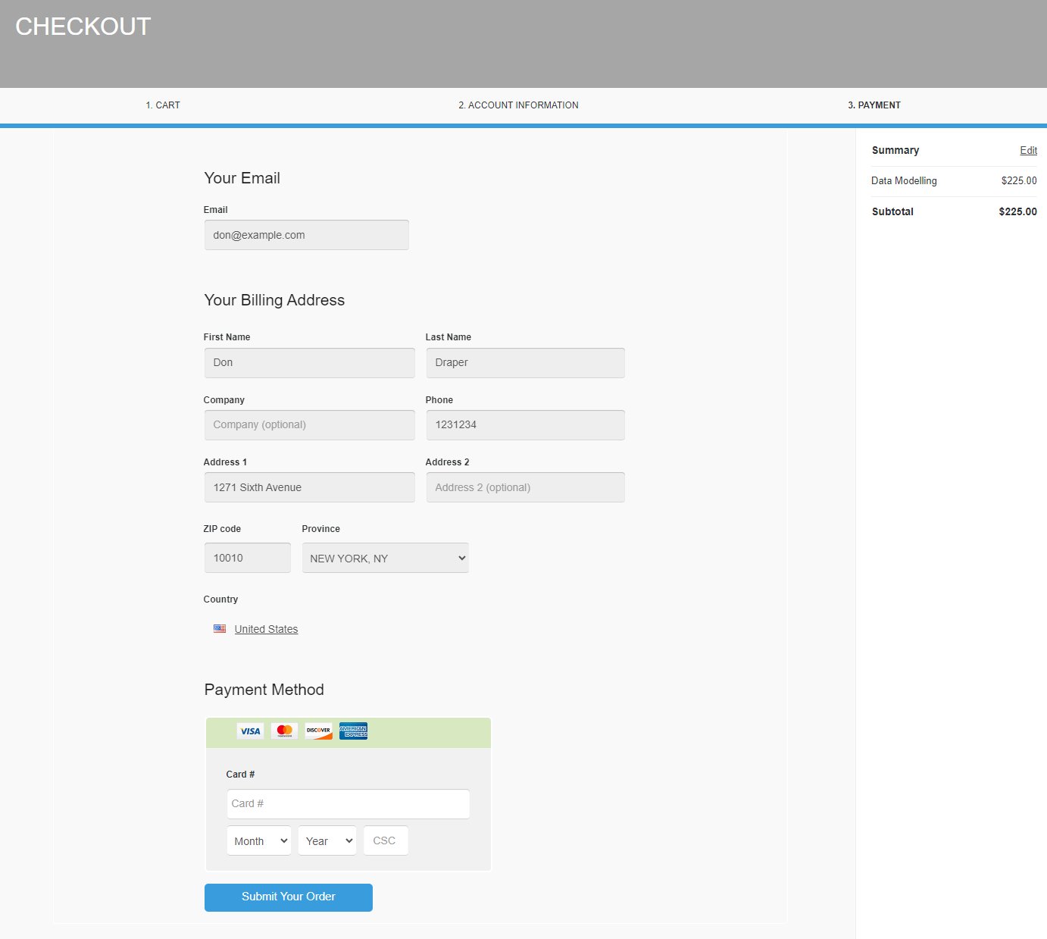Screen dimensions: 1047x939
Task: Click the Subtotal label
Action: coord(892,211)
